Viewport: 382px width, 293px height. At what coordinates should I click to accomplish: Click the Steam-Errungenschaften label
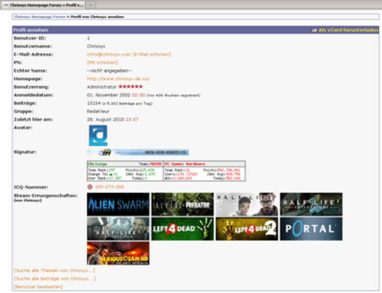pos(46,196)
